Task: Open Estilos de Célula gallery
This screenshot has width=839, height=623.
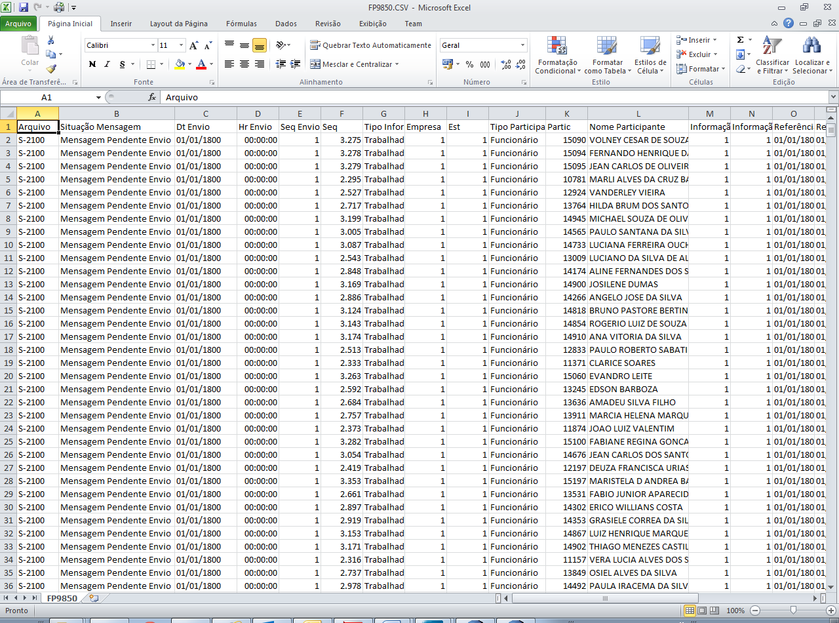Action: pyautogui.click(x=650, y=55)
